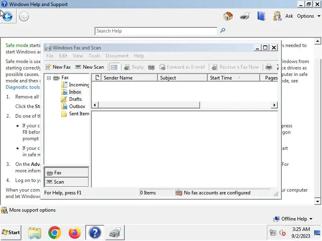
Task: Open the Offline Help dropdown
Action: tap(293, 219)
